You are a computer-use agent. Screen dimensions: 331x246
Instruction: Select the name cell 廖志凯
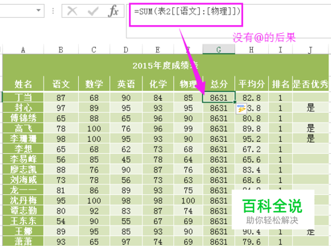[23, 170]
